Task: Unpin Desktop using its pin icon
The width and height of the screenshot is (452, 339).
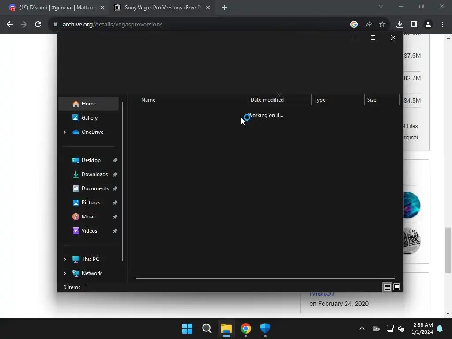Action: [x=115, y=160]
